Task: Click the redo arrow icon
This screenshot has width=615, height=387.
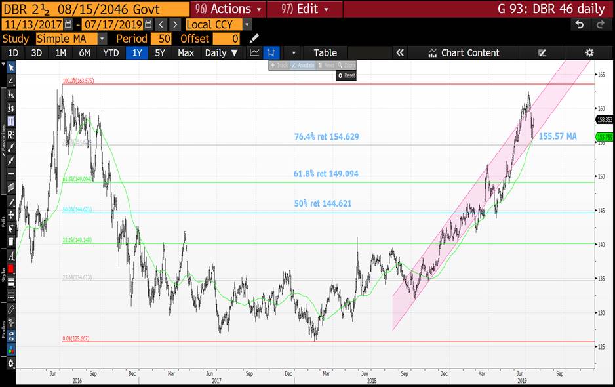Action: tap(600, 24)
